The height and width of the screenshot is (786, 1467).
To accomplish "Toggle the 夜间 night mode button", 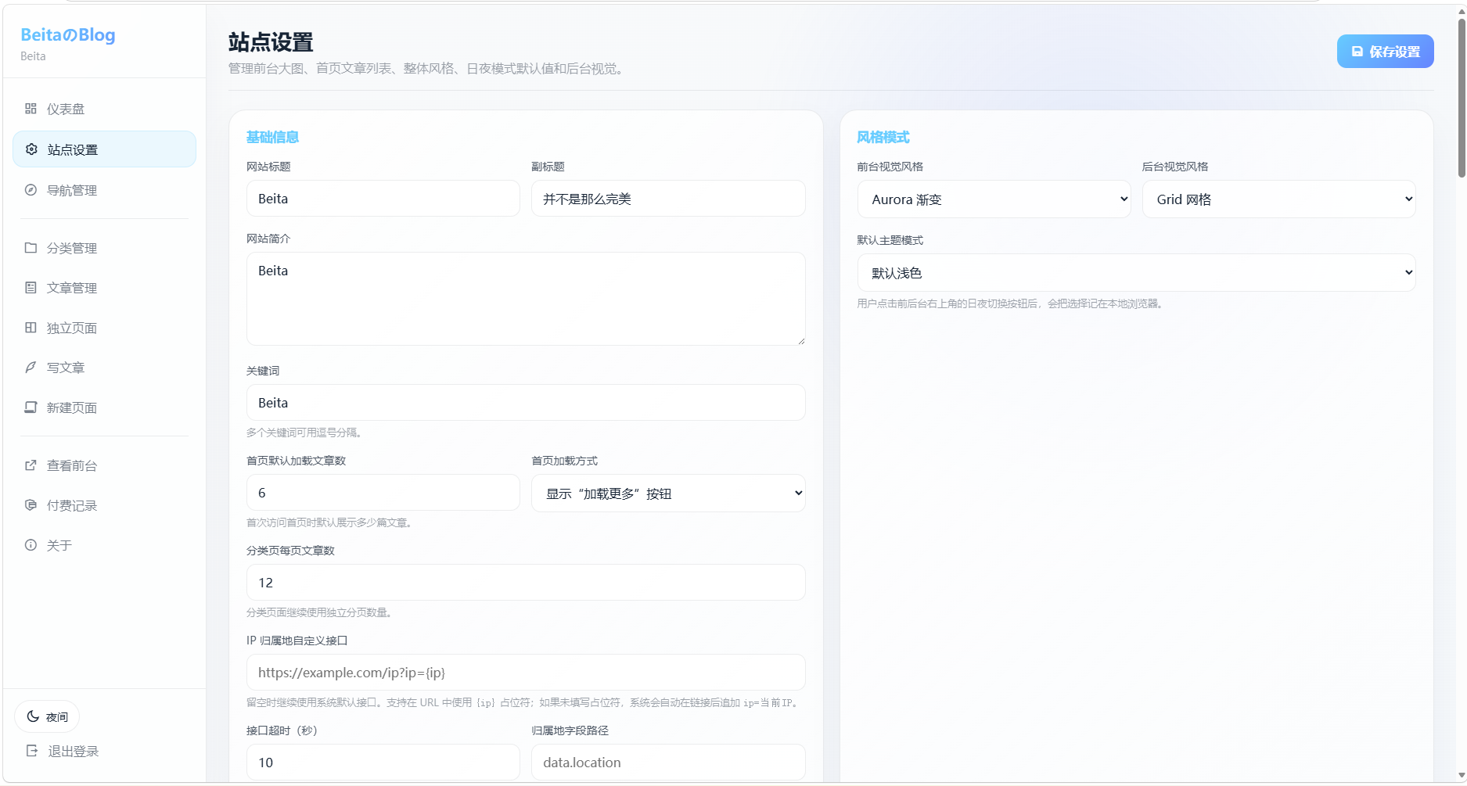I will (47, 716).
